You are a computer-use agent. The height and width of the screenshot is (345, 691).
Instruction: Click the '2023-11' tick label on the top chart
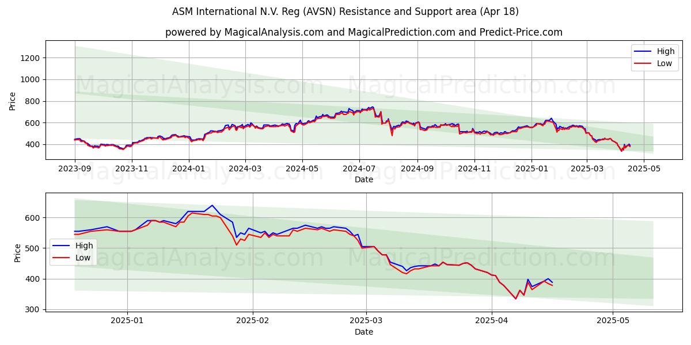point(132,168)
